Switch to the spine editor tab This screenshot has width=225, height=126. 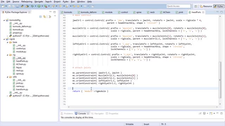tap(137, 12)
